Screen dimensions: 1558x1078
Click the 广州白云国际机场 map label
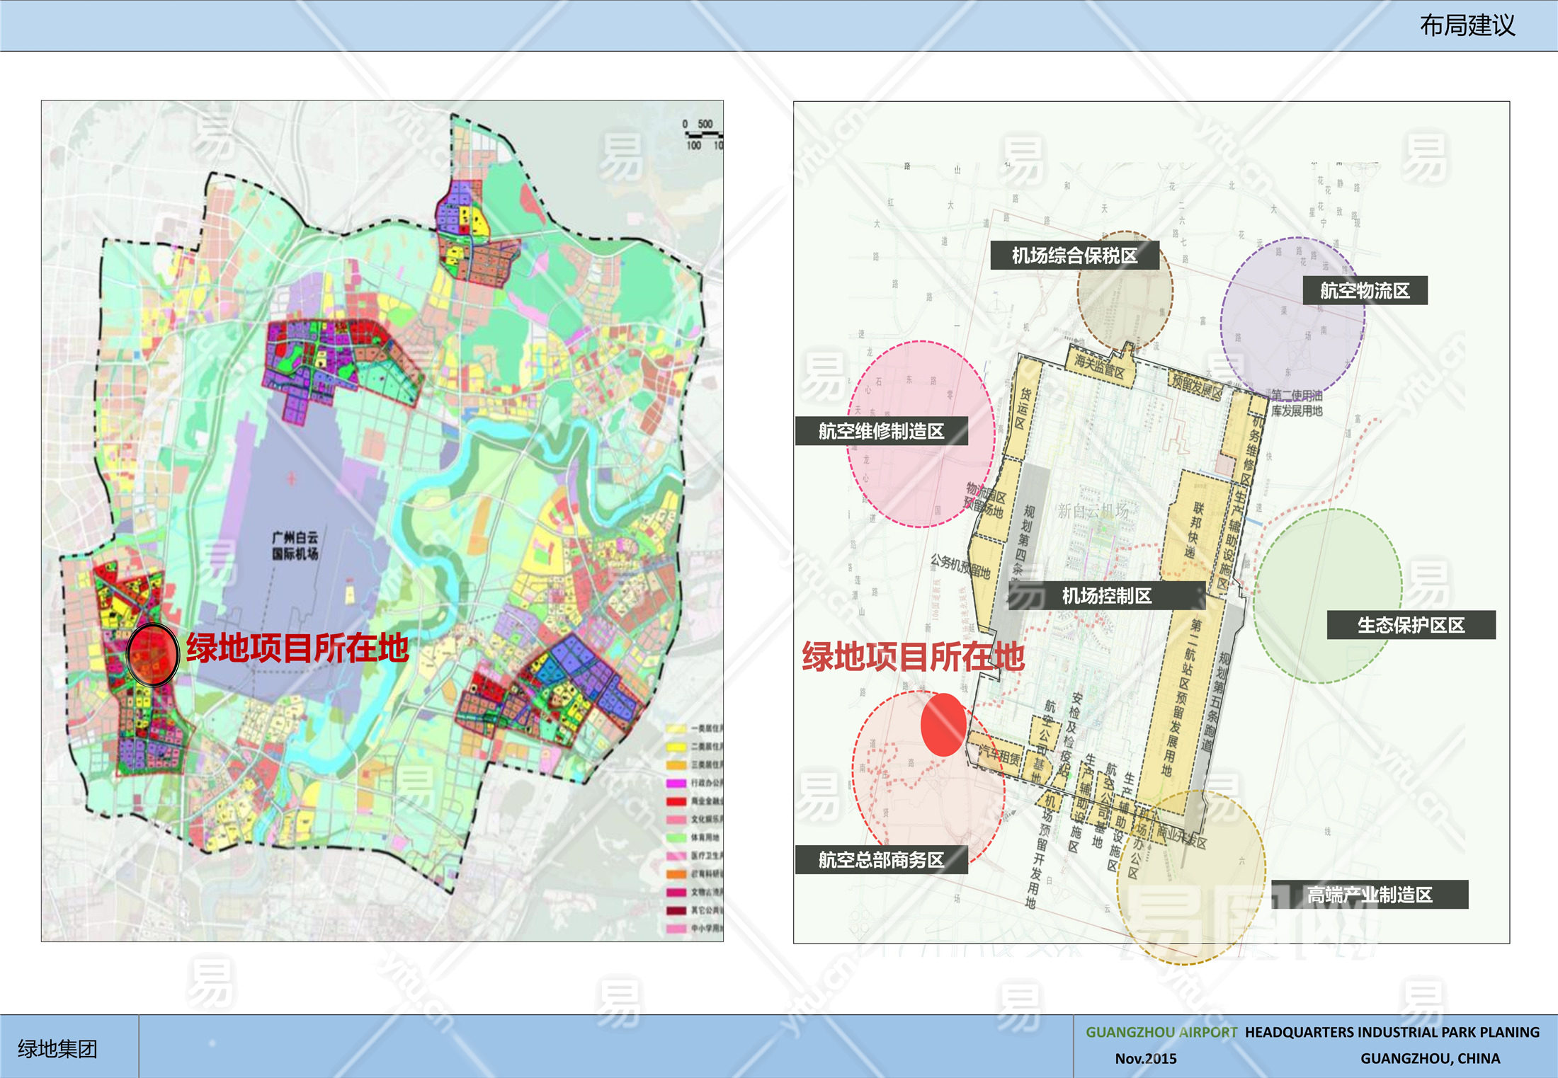pyautogui.click(x=295, y=546)
